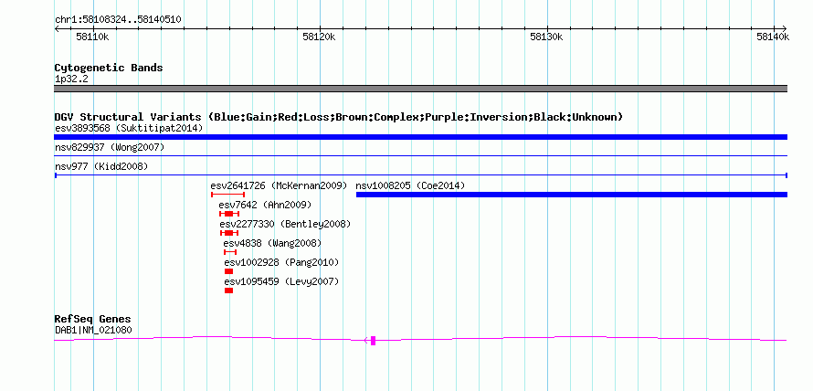Click the 58110k ruler tick label
813x391 pixels.
[x=92, y=37]
